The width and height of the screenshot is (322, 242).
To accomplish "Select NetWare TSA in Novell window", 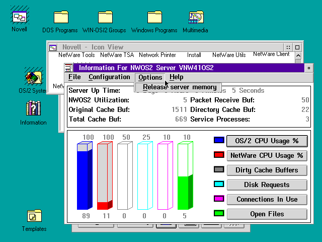I will pyautogui.click(x=117, y=55).
